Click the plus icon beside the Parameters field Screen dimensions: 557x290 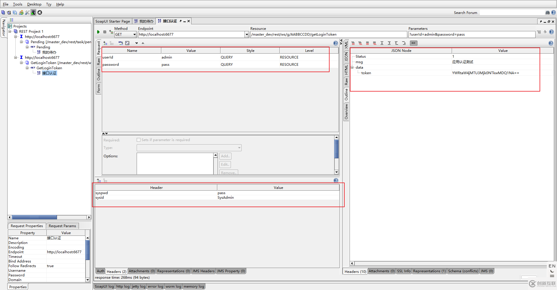coord(545,32)
